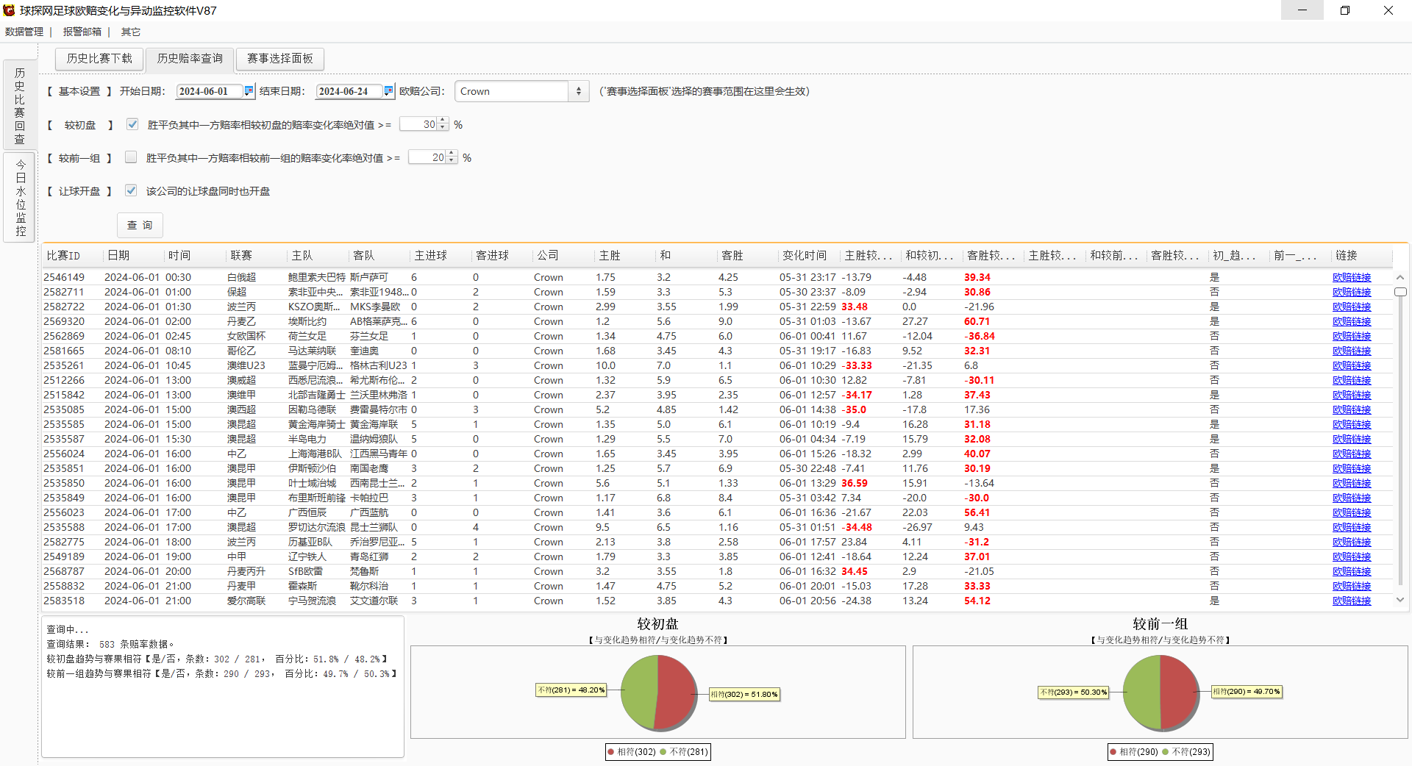Toggle the 较初盘 odds change checkbox

click(x=132, y=124)
